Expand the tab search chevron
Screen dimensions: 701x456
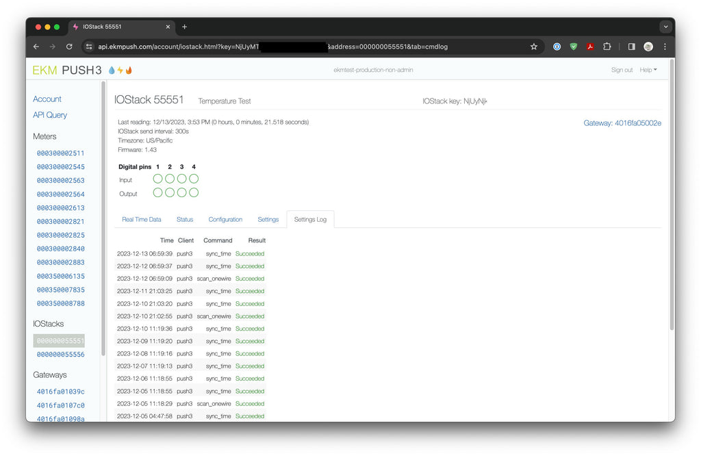665,27
